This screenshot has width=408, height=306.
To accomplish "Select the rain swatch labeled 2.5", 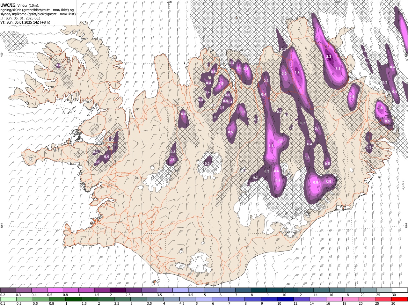I will pyautogui.click(x=122, y=299).
